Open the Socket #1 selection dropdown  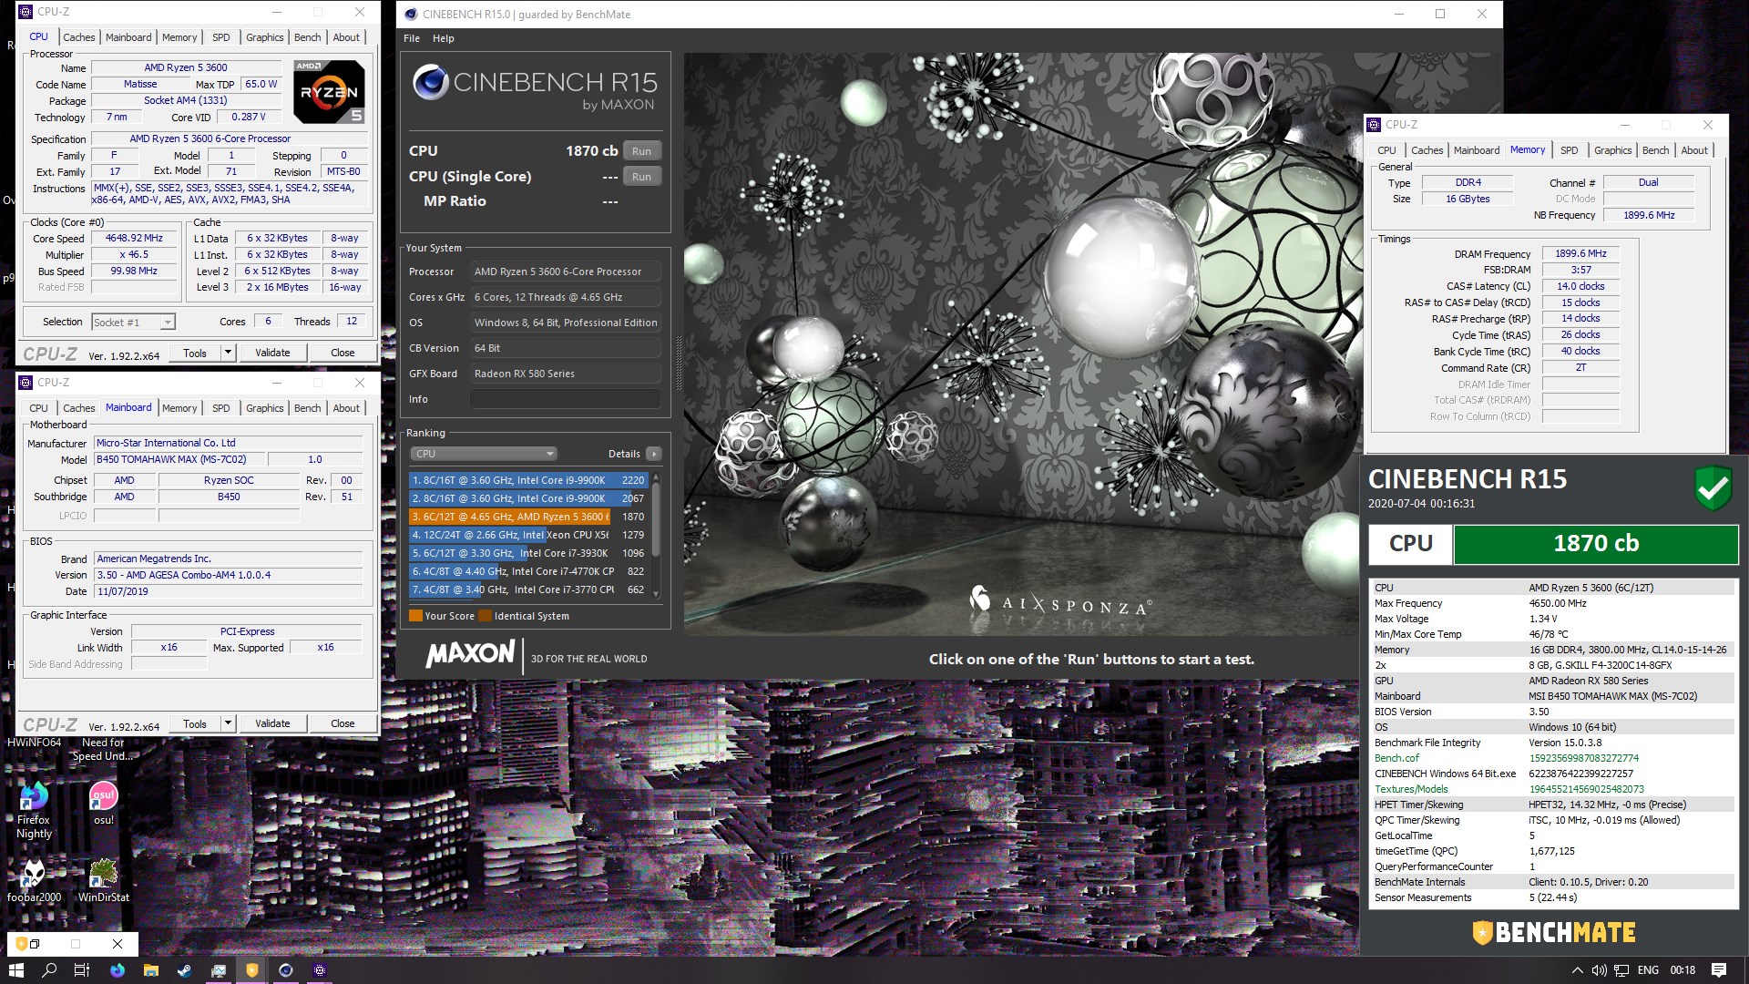point(133,323)
